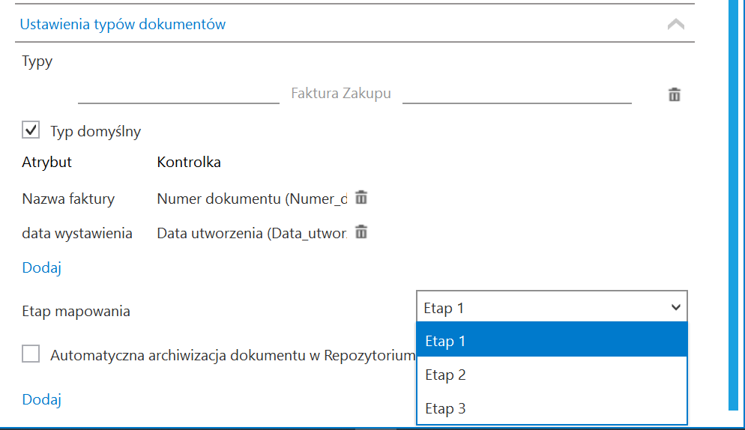Delete the Faktura Zakupu document type
Image resolution: width=745 pixels, height=430 pixels.
click(x=675, y=94)
